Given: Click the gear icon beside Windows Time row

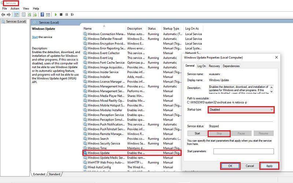Looking at the screenshot, I should pyautogui.click(x=85, y=148).
